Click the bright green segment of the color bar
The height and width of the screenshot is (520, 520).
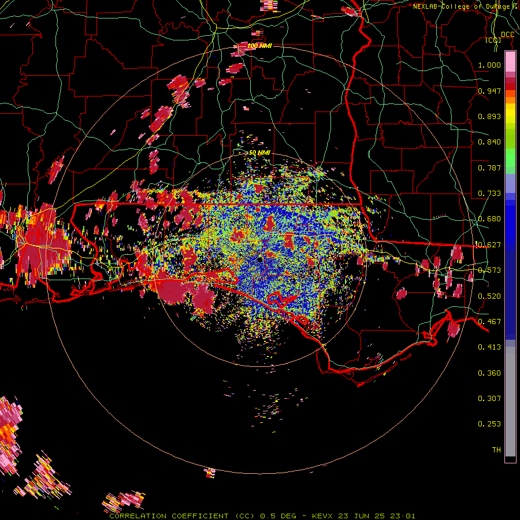click(510, 158)
